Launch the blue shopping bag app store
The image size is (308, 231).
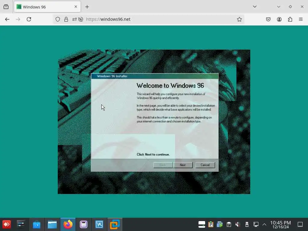[x=36, y=224]
